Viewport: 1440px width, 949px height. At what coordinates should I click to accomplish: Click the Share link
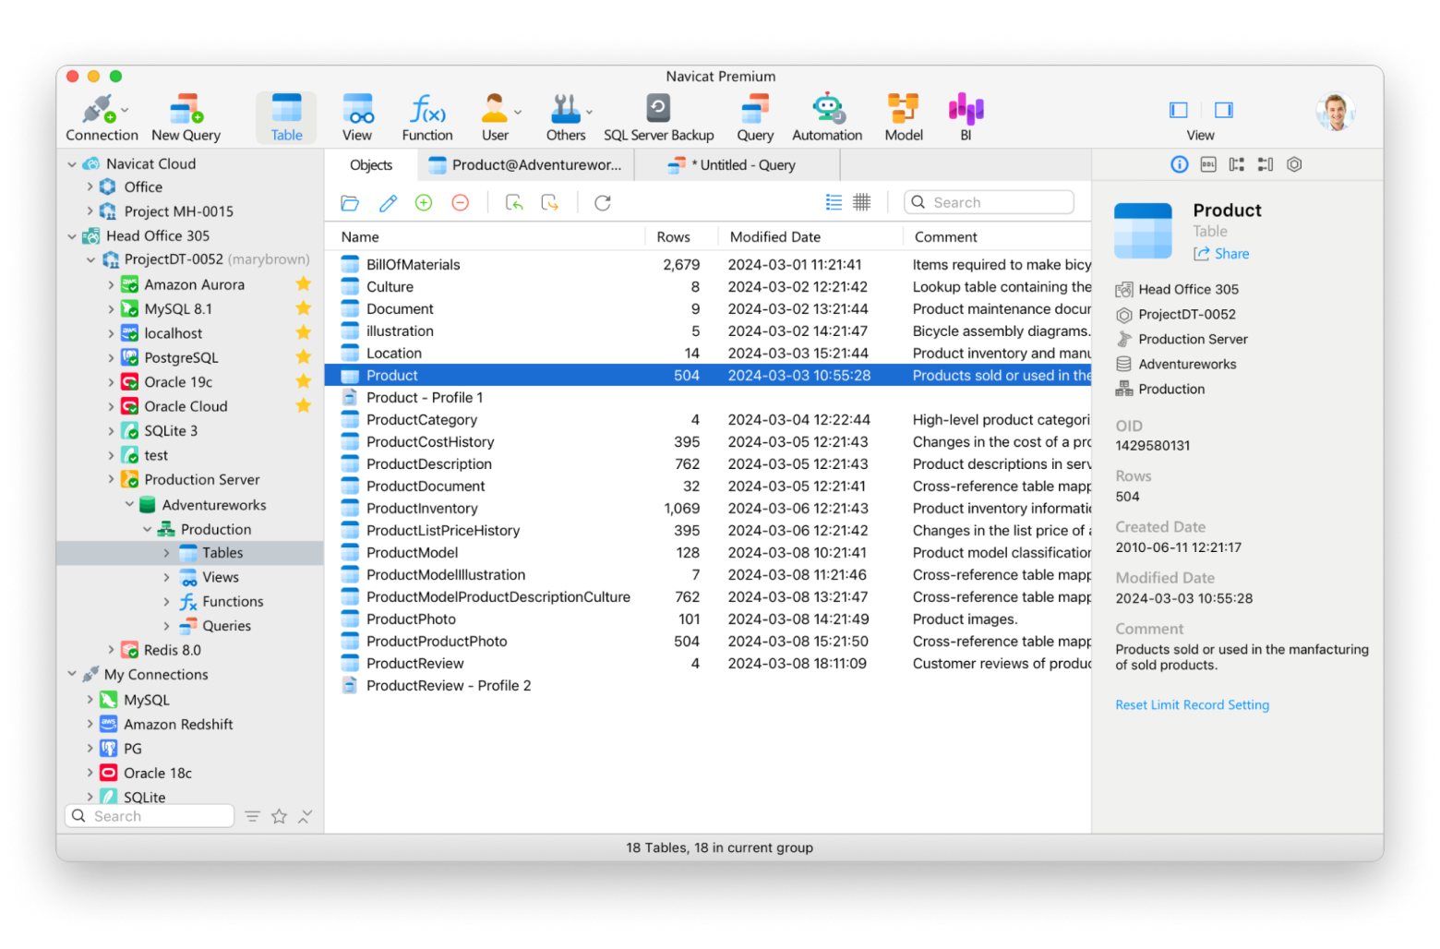pos(1221,254)
